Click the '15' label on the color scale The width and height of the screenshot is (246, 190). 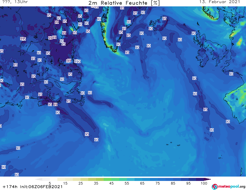[x=65, y=183]
